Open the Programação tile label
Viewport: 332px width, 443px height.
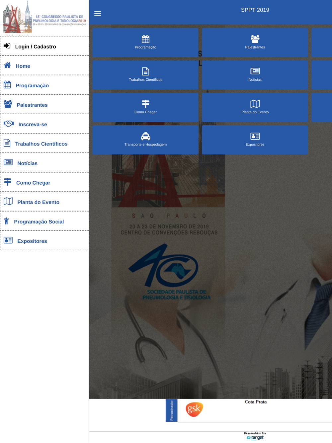(x=145, y=47)
